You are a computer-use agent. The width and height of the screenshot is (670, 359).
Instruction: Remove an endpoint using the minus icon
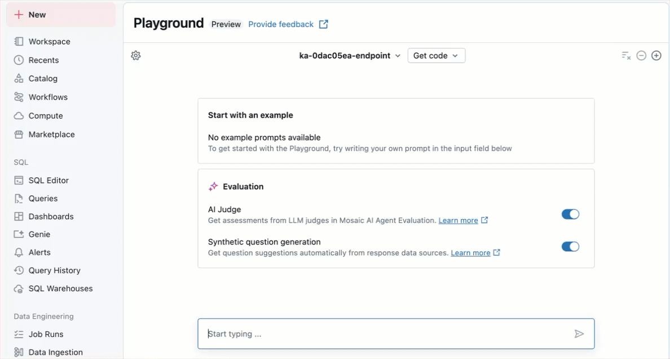click(641, 55)
